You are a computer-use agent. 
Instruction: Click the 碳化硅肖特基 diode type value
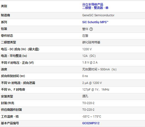(x=91, y=42)
